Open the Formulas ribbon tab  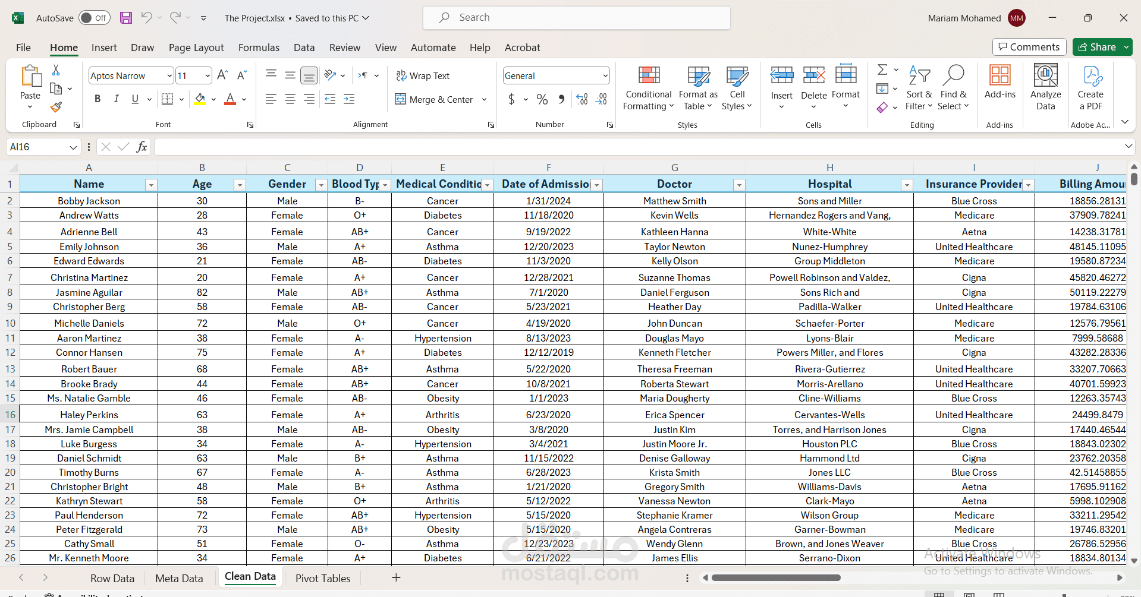259,48
